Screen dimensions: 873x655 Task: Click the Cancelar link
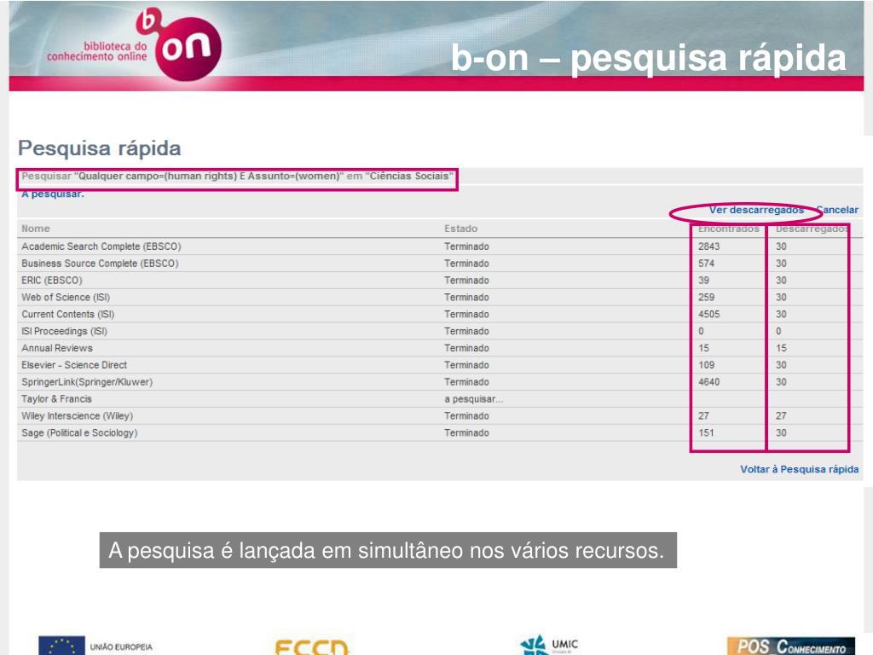[837, 210]
